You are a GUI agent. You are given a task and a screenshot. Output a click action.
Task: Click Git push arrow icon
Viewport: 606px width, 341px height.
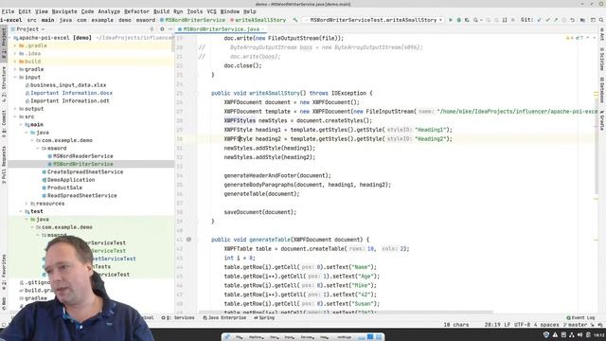[x=556, y=20]
